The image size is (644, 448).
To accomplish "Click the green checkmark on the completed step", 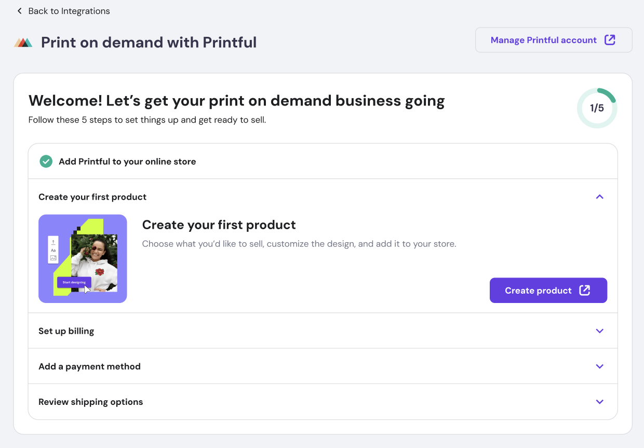I will point(46,161).
